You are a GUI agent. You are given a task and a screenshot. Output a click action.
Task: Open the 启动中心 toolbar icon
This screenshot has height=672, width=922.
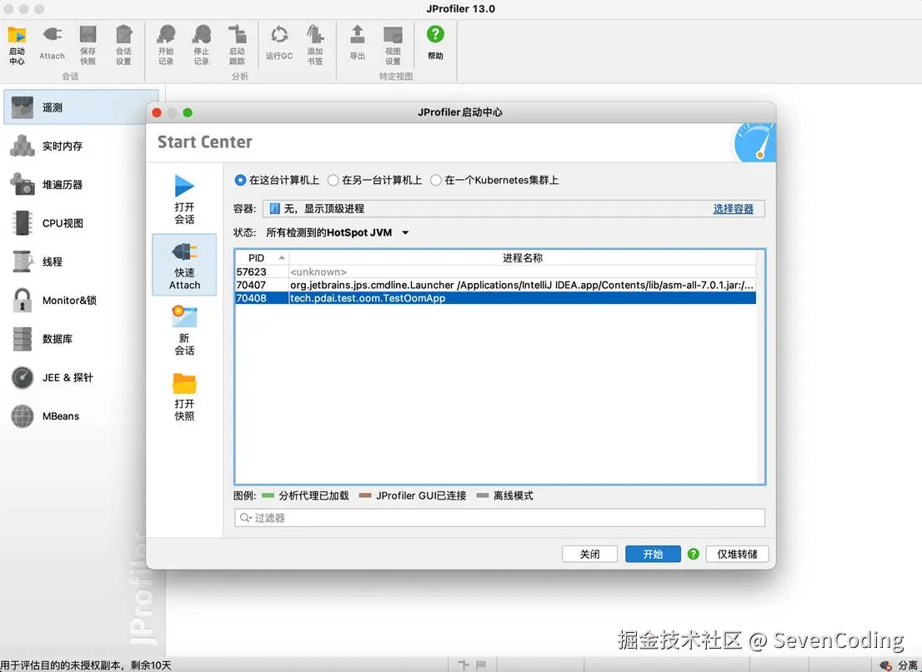pyautogui.click(x=17, y=45)
